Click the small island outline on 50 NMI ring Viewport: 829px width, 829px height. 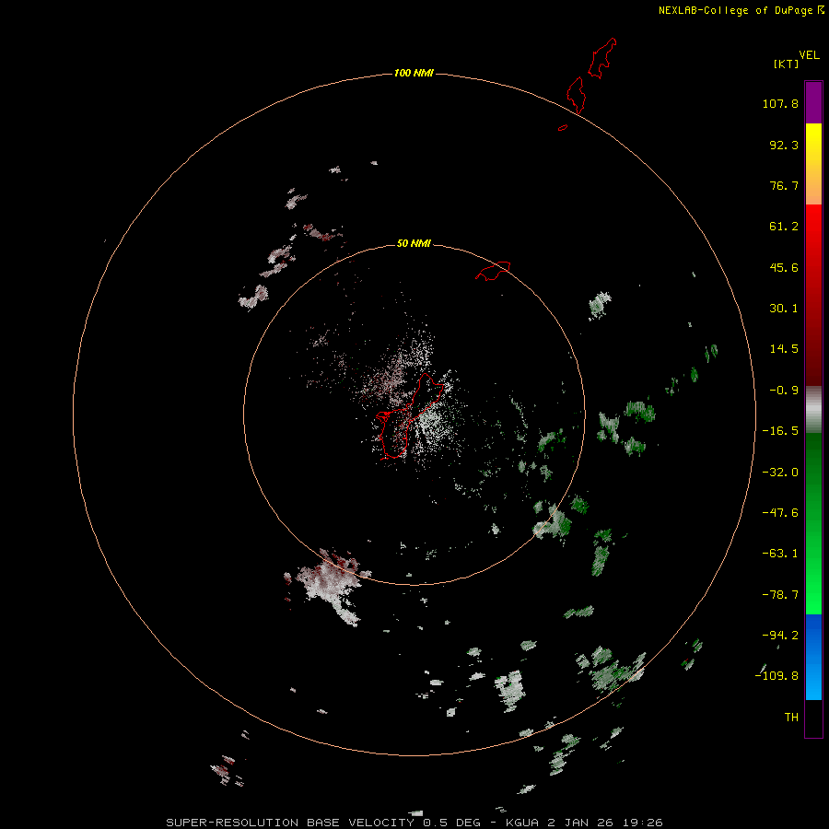point(493,271)
